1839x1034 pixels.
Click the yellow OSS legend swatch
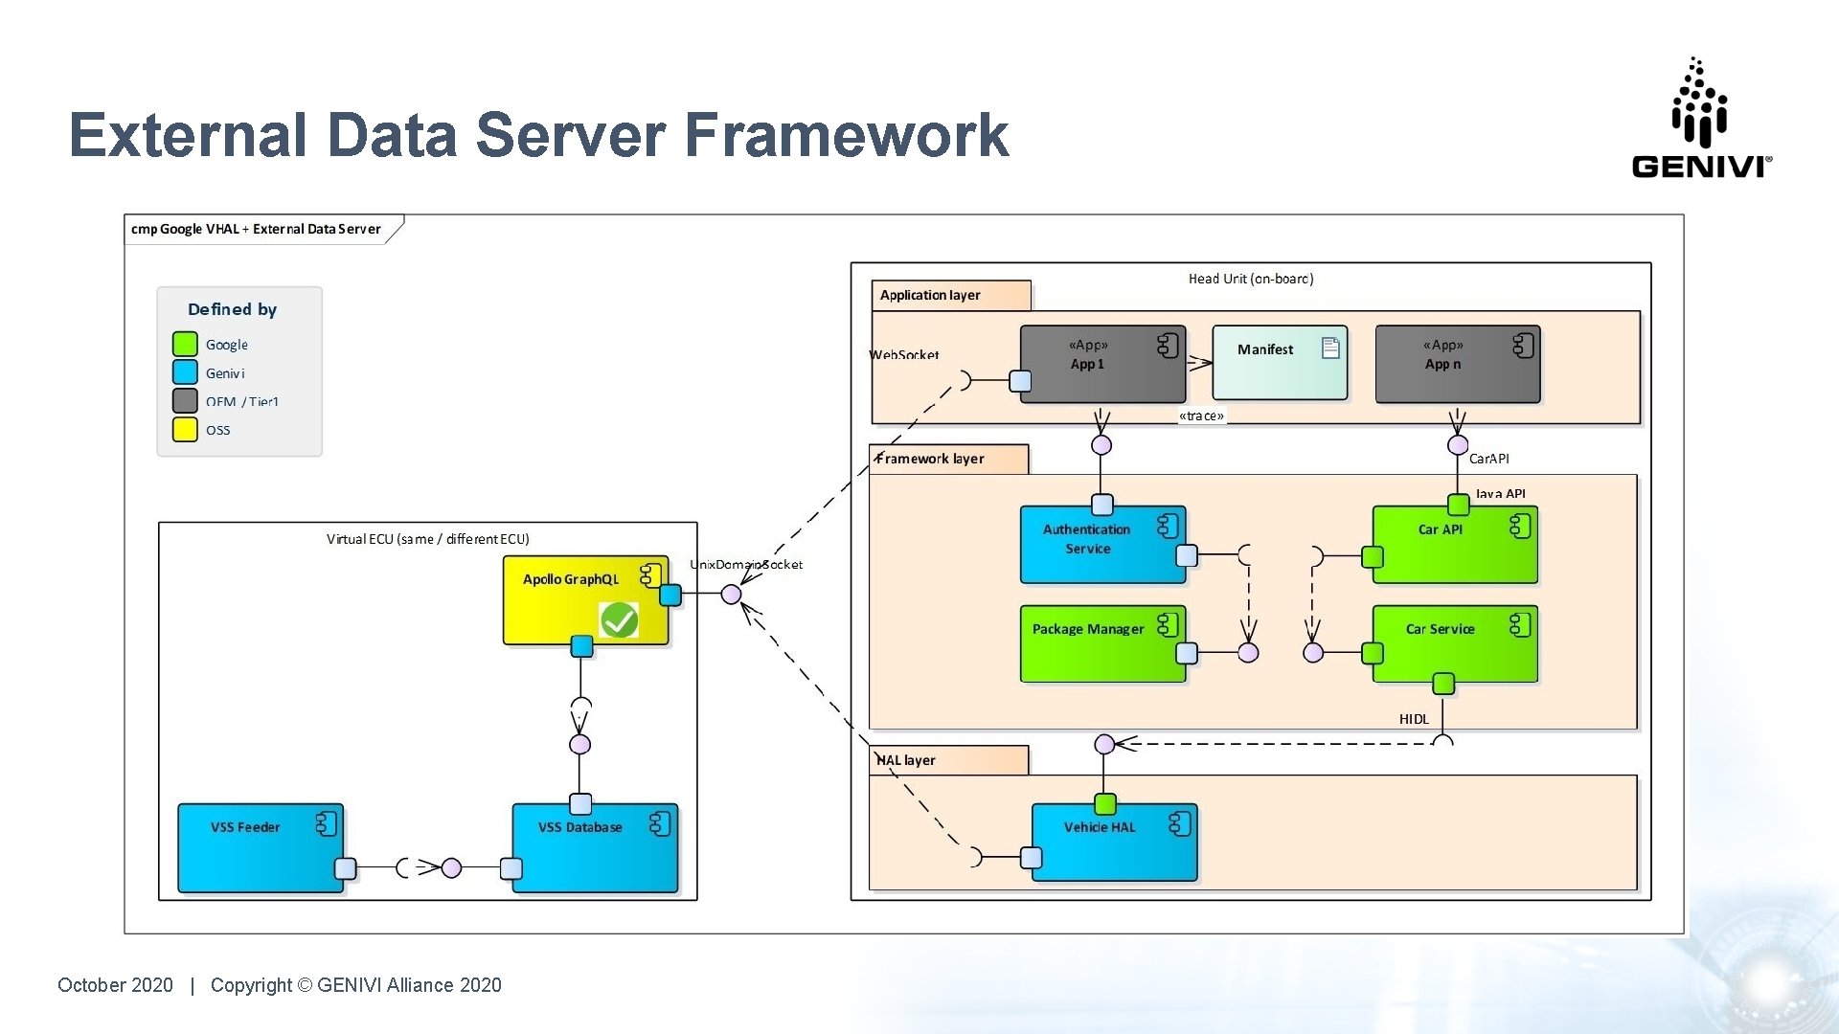[185, 429]
